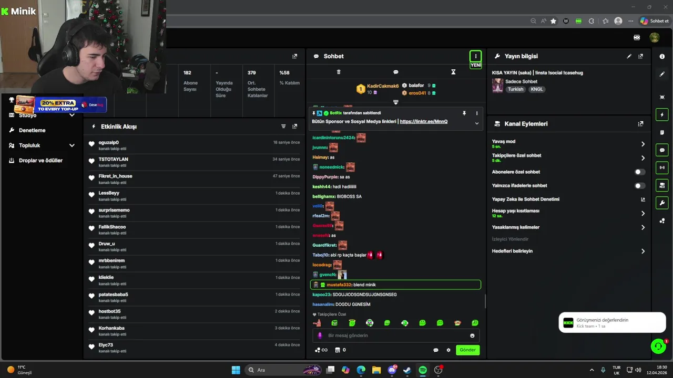
Task: Open the Sohbet panel three-dot menu
Action: (x=475, y=56)
